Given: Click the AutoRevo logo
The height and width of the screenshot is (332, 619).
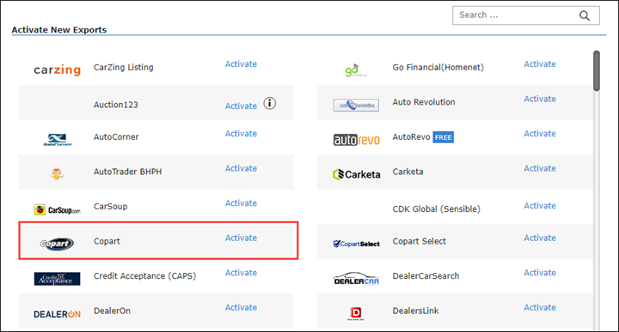Looking at the screenshot, I should click(x=357, y=140).
